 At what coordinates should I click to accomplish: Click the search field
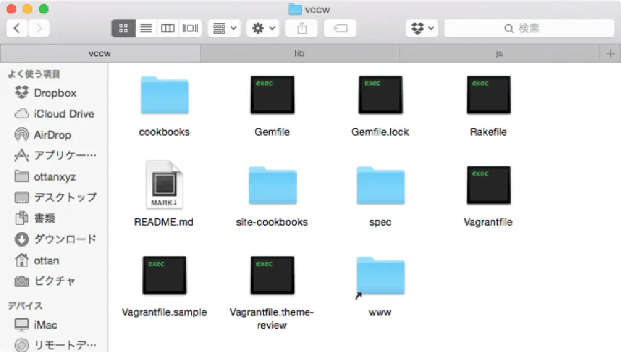point(529,28)
